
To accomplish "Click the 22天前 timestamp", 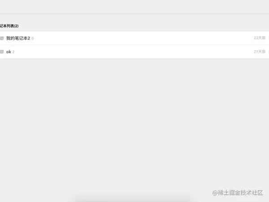I will pos(260,38).
